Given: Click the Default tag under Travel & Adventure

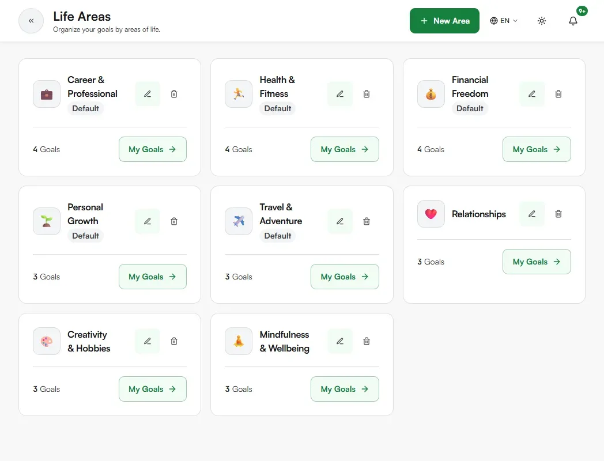Looking at the screenshot, I should click(x=278, y=236).
